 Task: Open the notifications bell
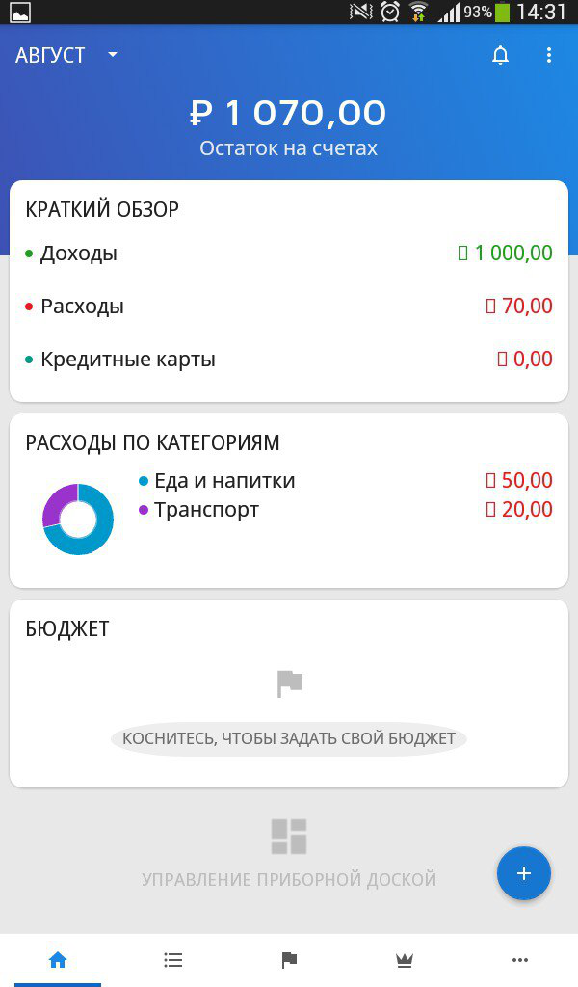click(500, 56)
